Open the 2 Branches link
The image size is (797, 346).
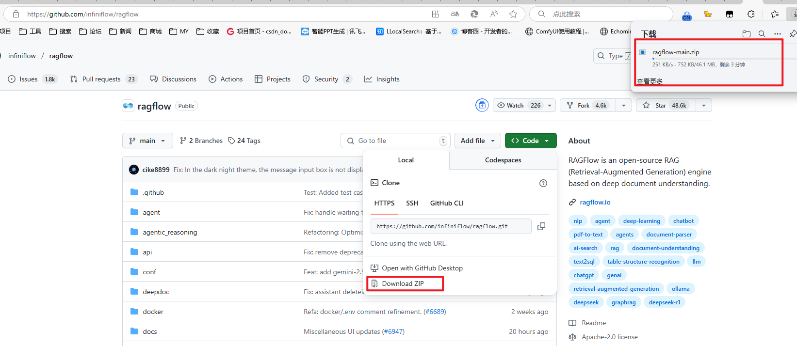[201, 141]
